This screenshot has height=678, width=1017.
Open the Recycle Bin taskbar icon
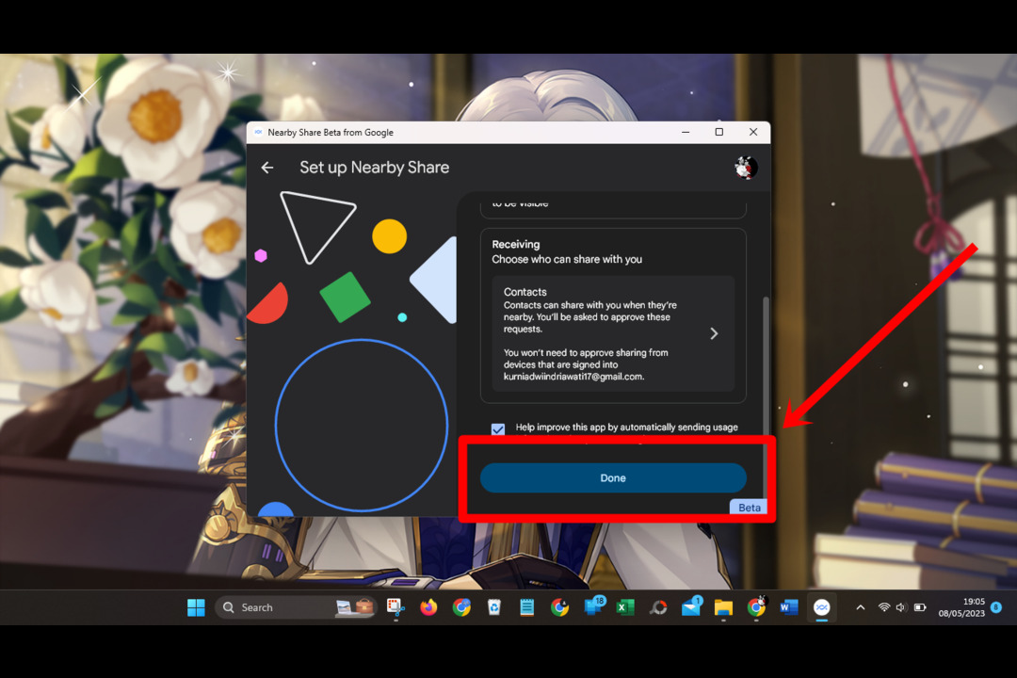click(494, 607)
